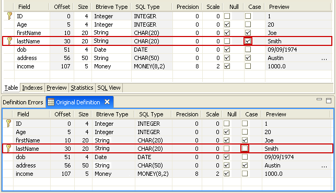Click the Btrieve Type column header in top table
Screen dimensions: 336x193
[x=112, y=7]
